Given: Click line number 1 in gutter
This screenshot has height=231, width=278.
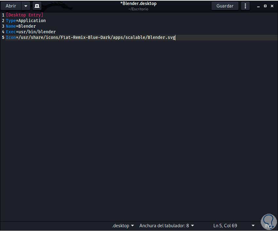Looking at the screenshot, I should point(3,15).
